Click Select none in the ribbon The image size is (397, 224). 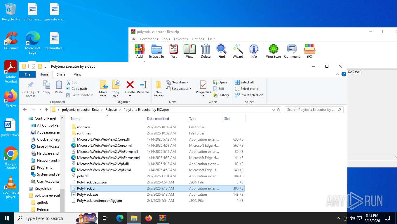coord(246,89)
